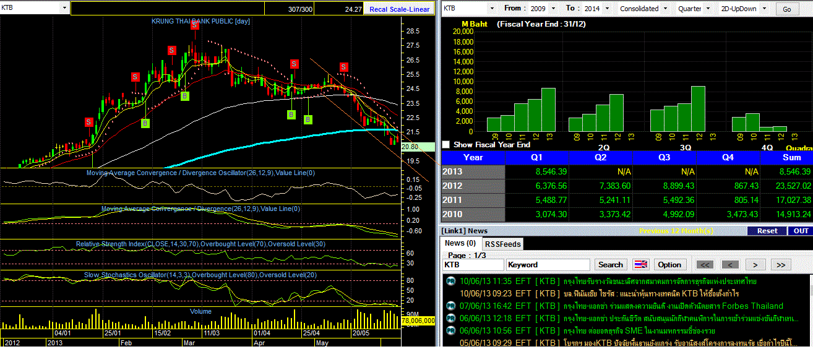
Task: Open the 2D-UpDown chart style dropdown
Action: click(x=765, y=9)
